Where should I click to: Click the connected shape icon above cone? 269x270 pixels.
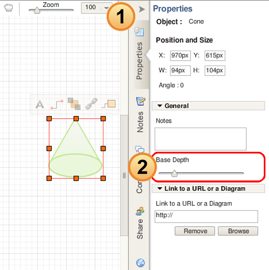coord(109,104)
